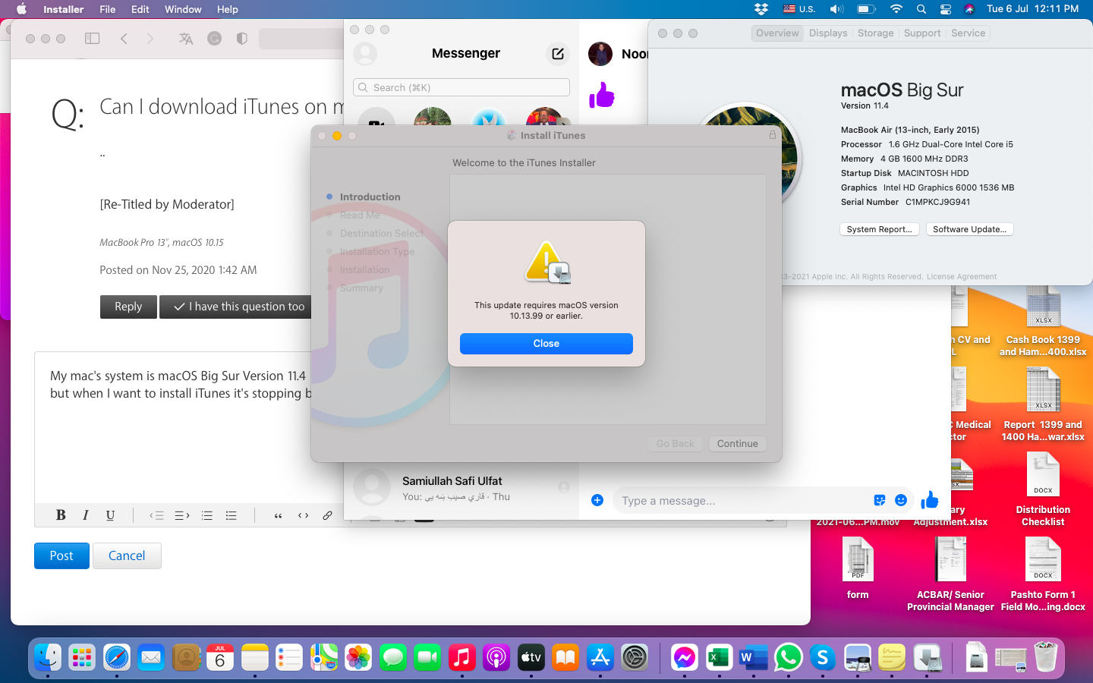Click Continue in the Install iTunes window

[x=737, y=444]
